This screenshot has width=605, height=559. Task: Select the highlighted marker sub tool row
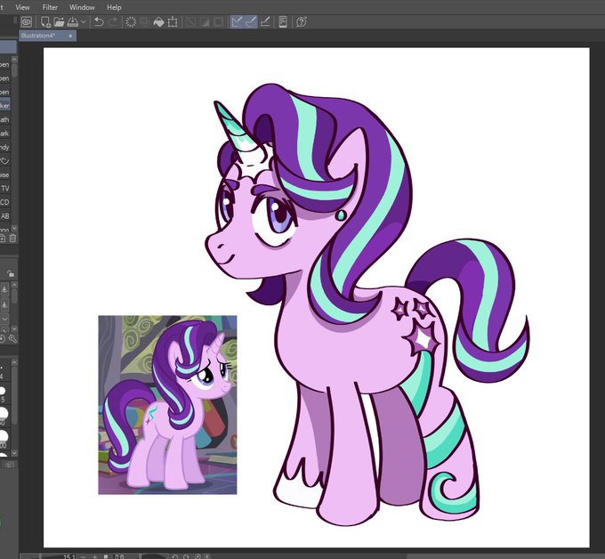coord(5,105)
